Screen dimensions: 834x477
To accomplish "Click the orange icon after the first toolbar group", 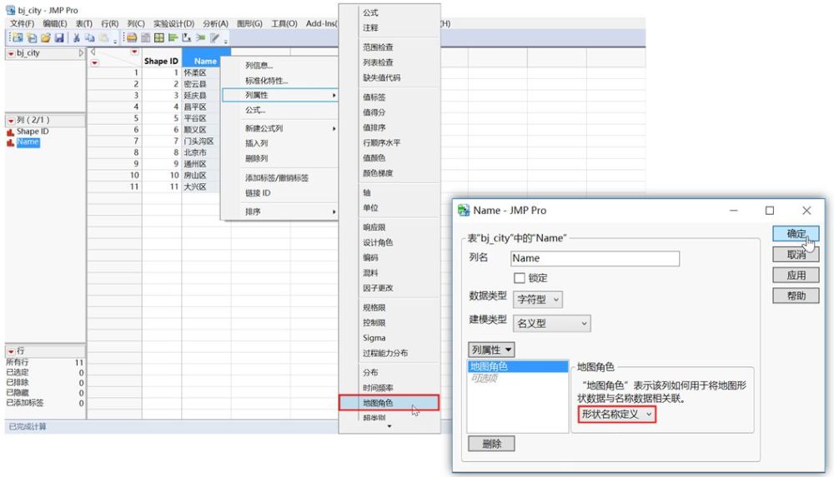I will [x=132, y=37].
